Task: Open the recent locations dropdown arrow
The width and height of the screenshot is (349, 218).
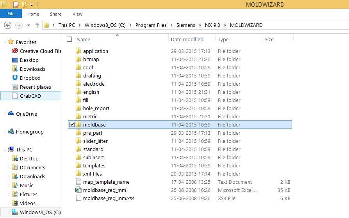Action: (x=28, y=25)
